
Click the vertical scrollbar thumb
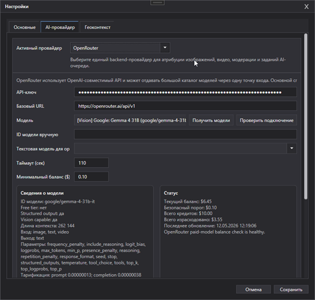tap(306, 116)
